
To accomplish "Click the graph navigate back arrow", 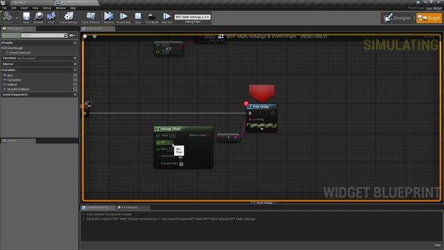I will coord(85,36).
